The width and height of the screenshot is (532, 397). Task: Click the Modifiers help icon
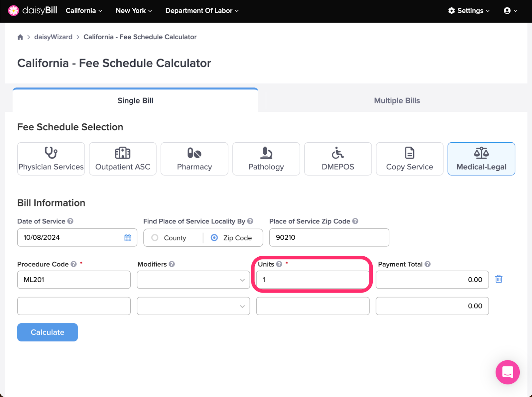(172, 264)
